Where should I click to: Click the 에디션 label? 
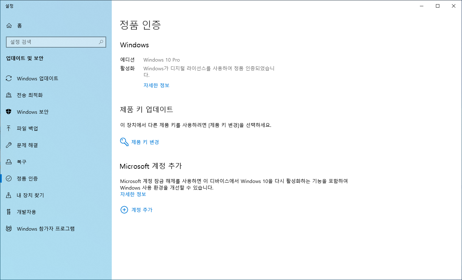coord(127,60)
